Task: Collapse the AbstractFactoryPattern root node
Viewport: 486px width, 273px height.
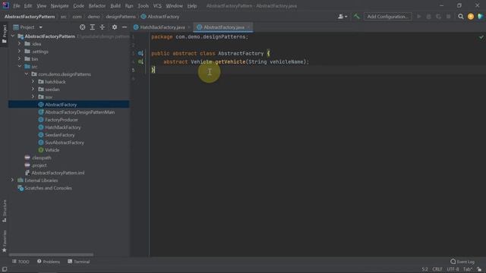Action: tap(13, 36)
